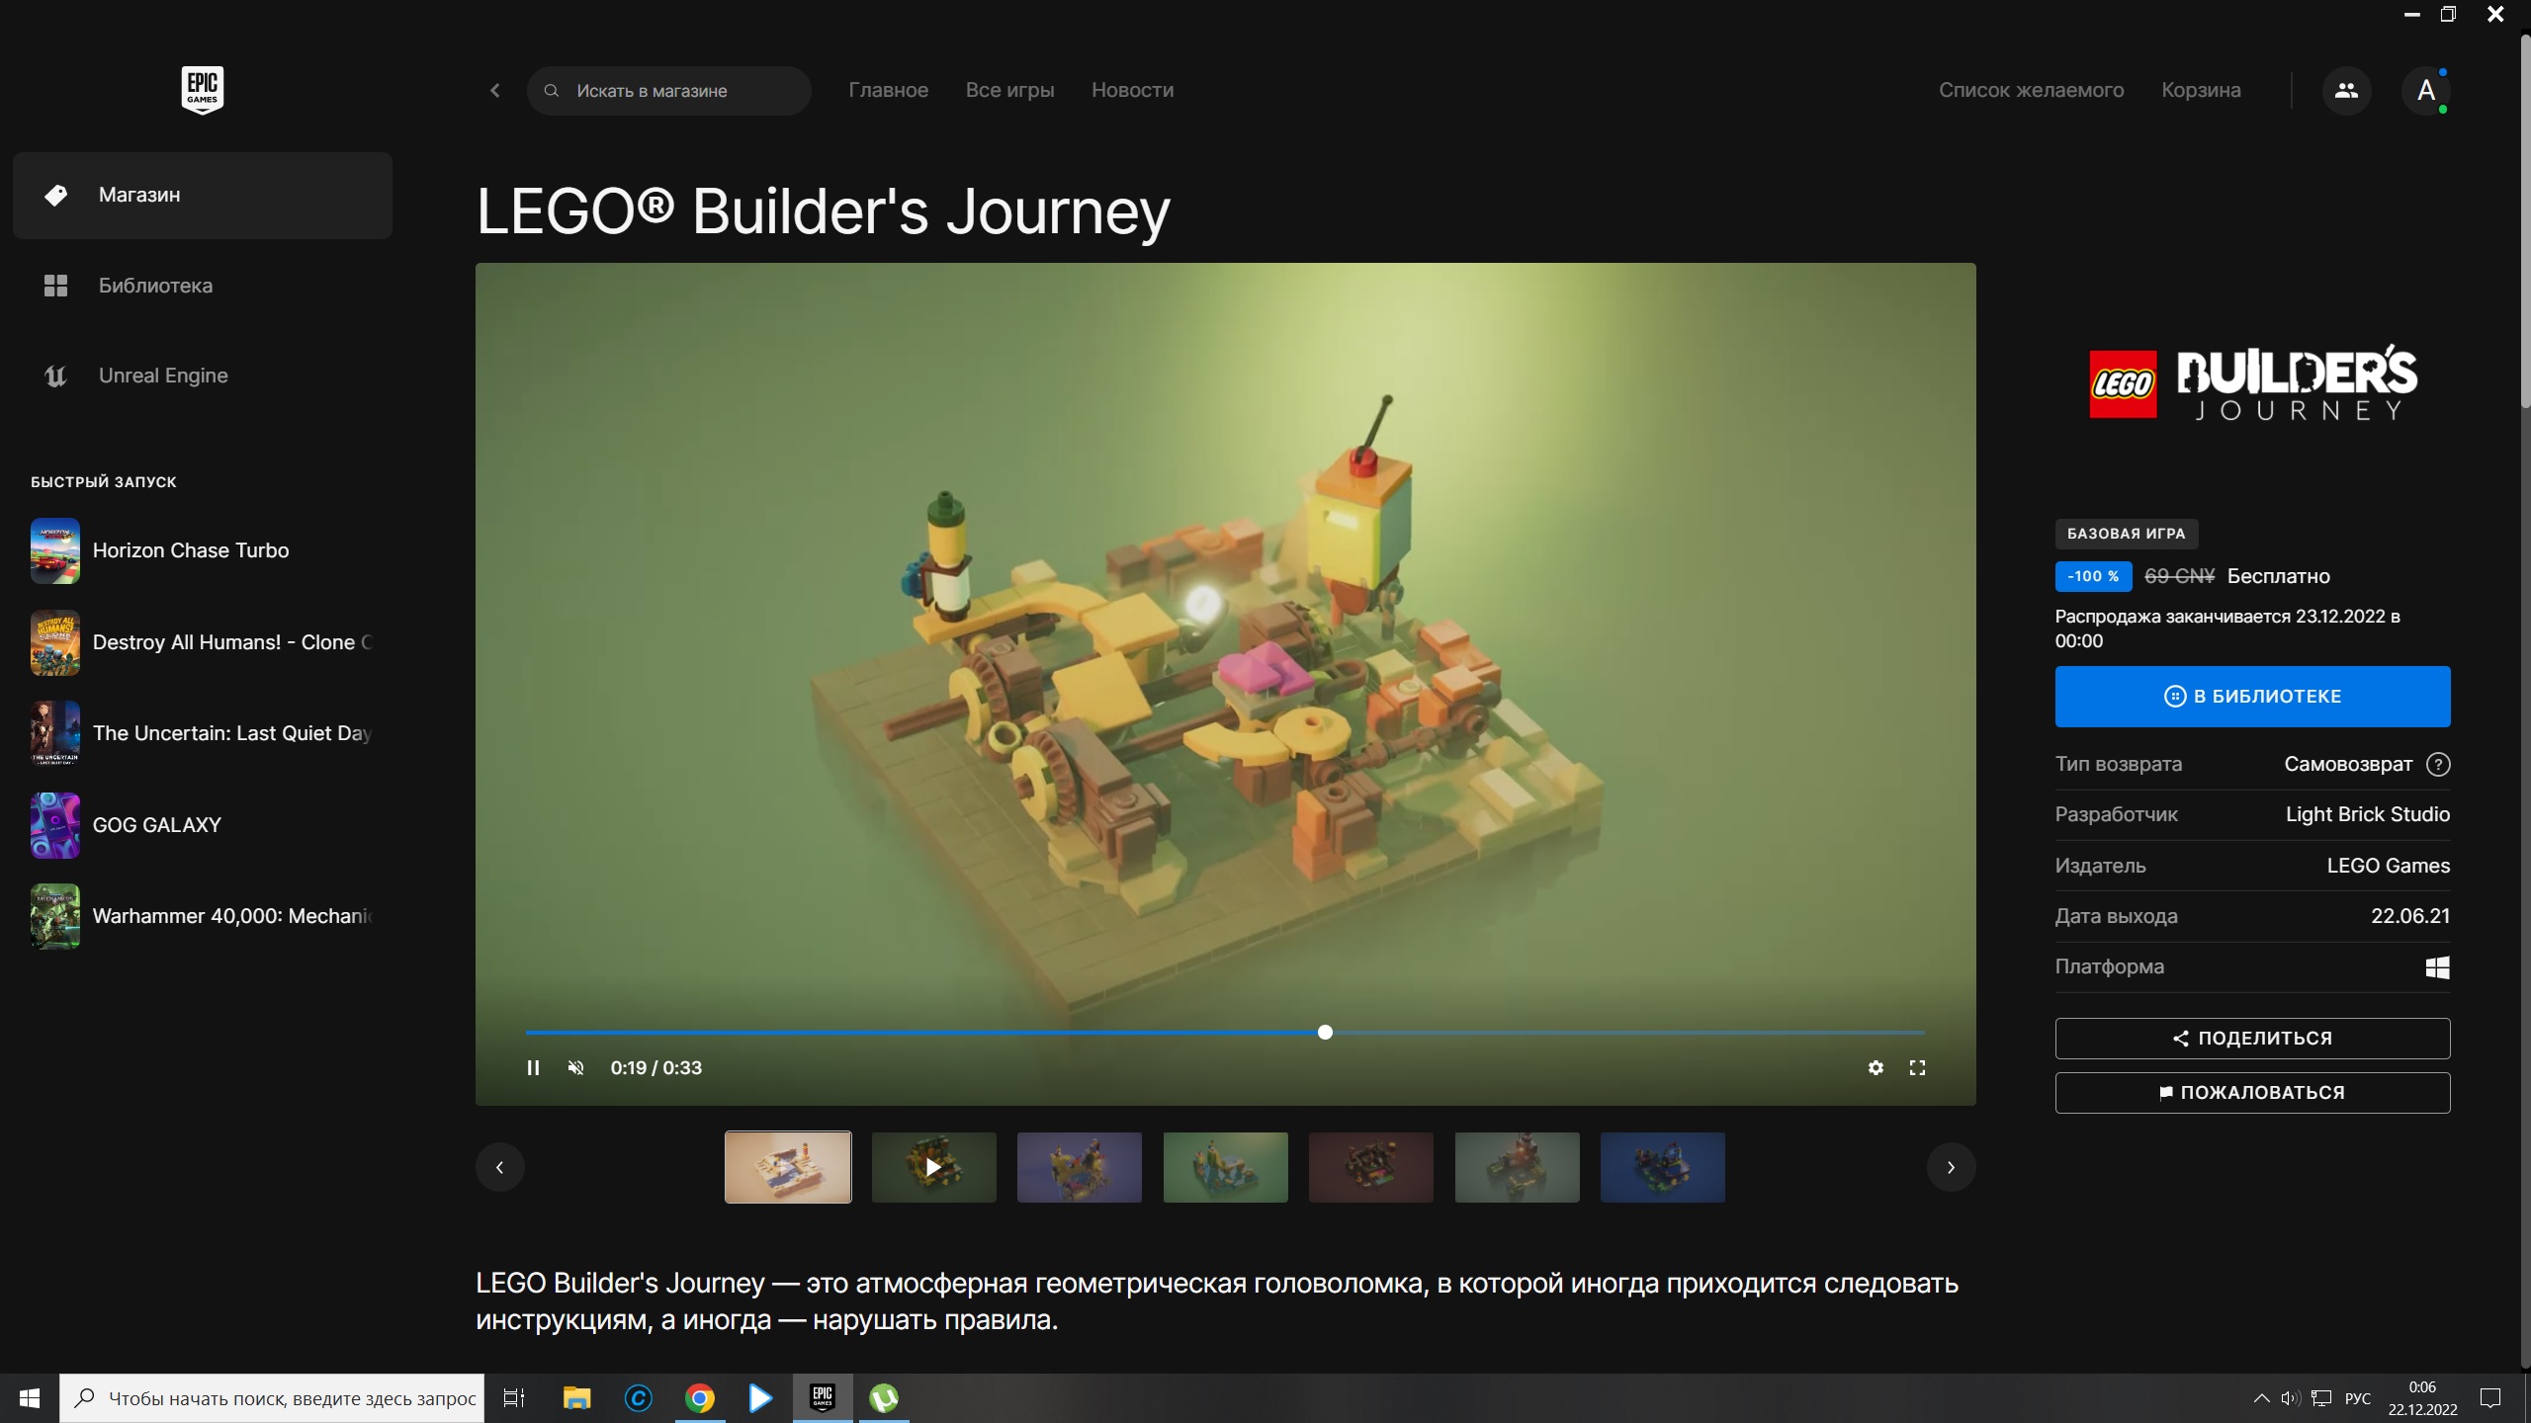Image resolution: width=2531 pixels, height=1423 pixels.
Task: Expand hidden system tray icons
Action: 2261,1398
